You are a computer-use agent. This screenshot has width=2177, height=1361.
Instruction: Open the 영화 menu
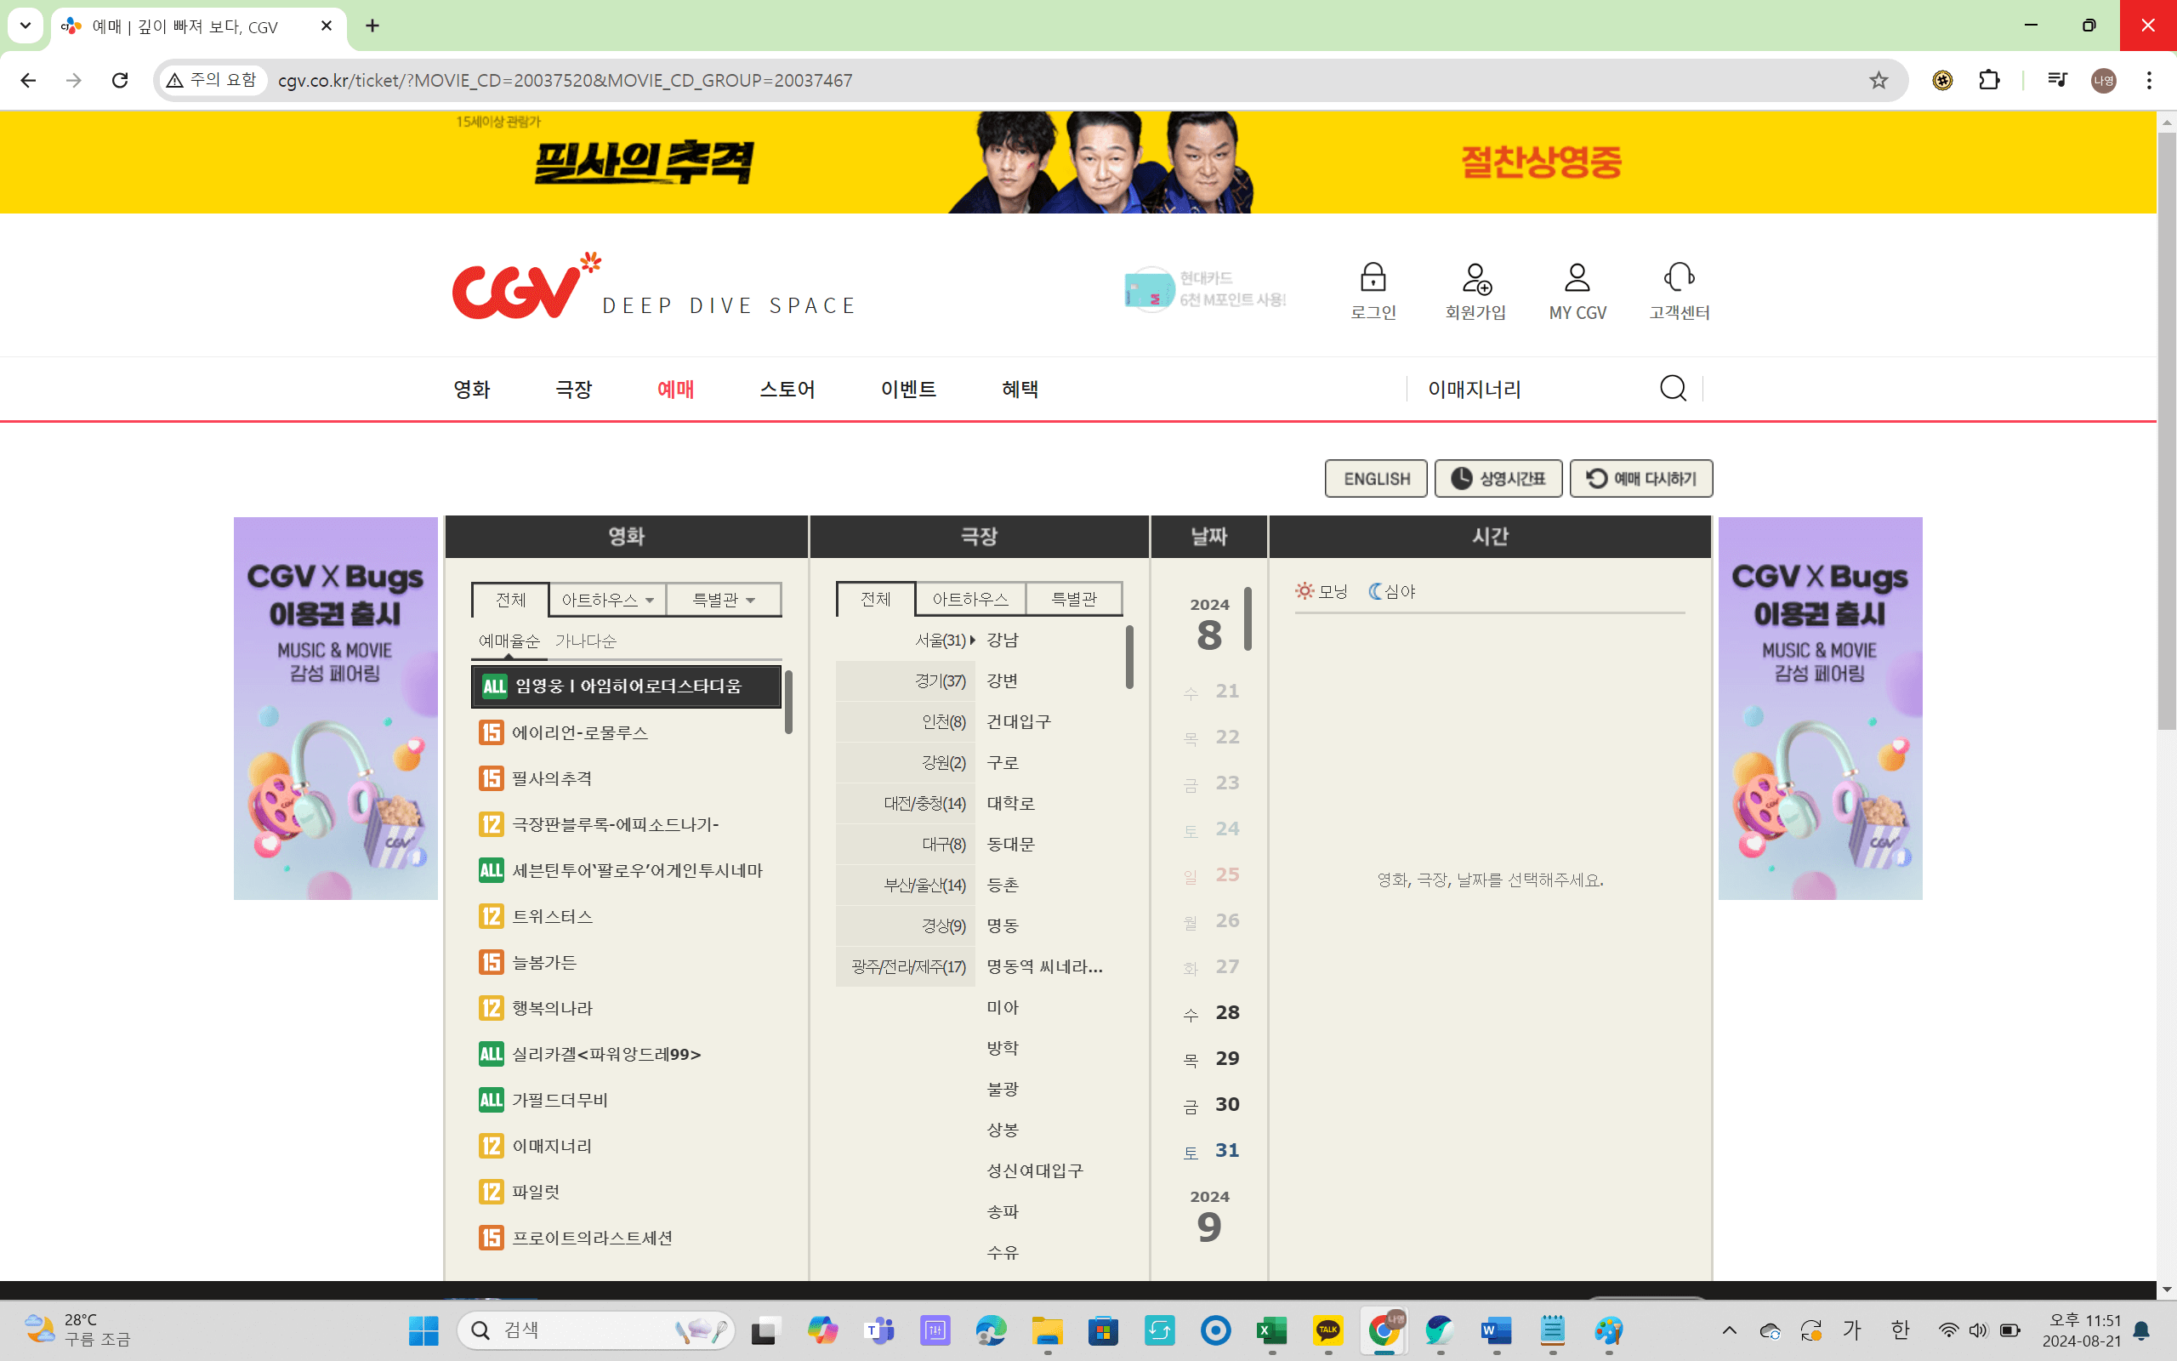471,389
